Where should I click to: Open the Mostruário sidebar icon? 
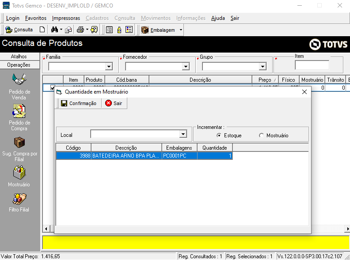tap(19, 172)
